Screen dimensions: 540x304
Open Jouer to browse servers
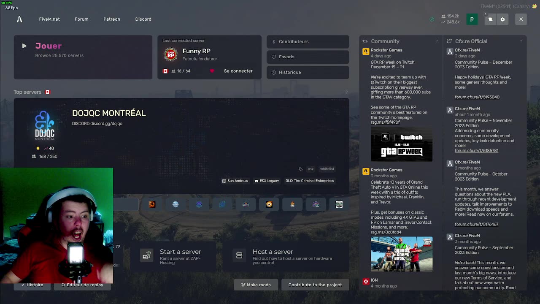pyautogui.click(x=83, y=57)
